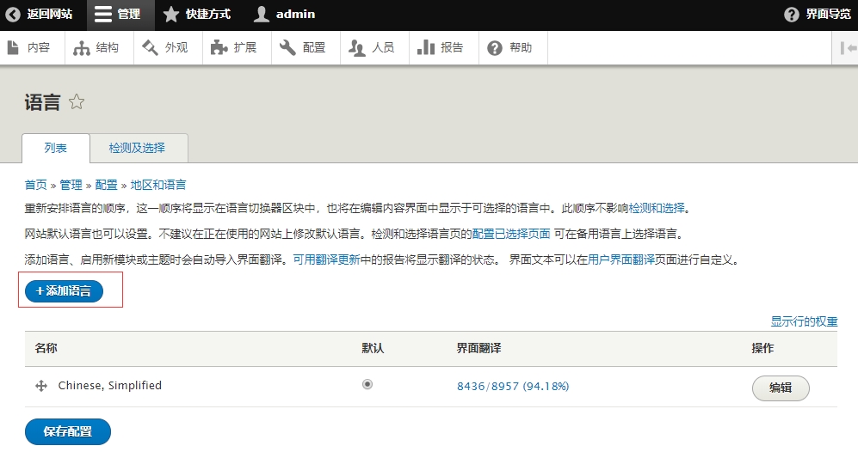Click the star icon beside 语言 title
The image size is (858, 452).
click(77, 102)
